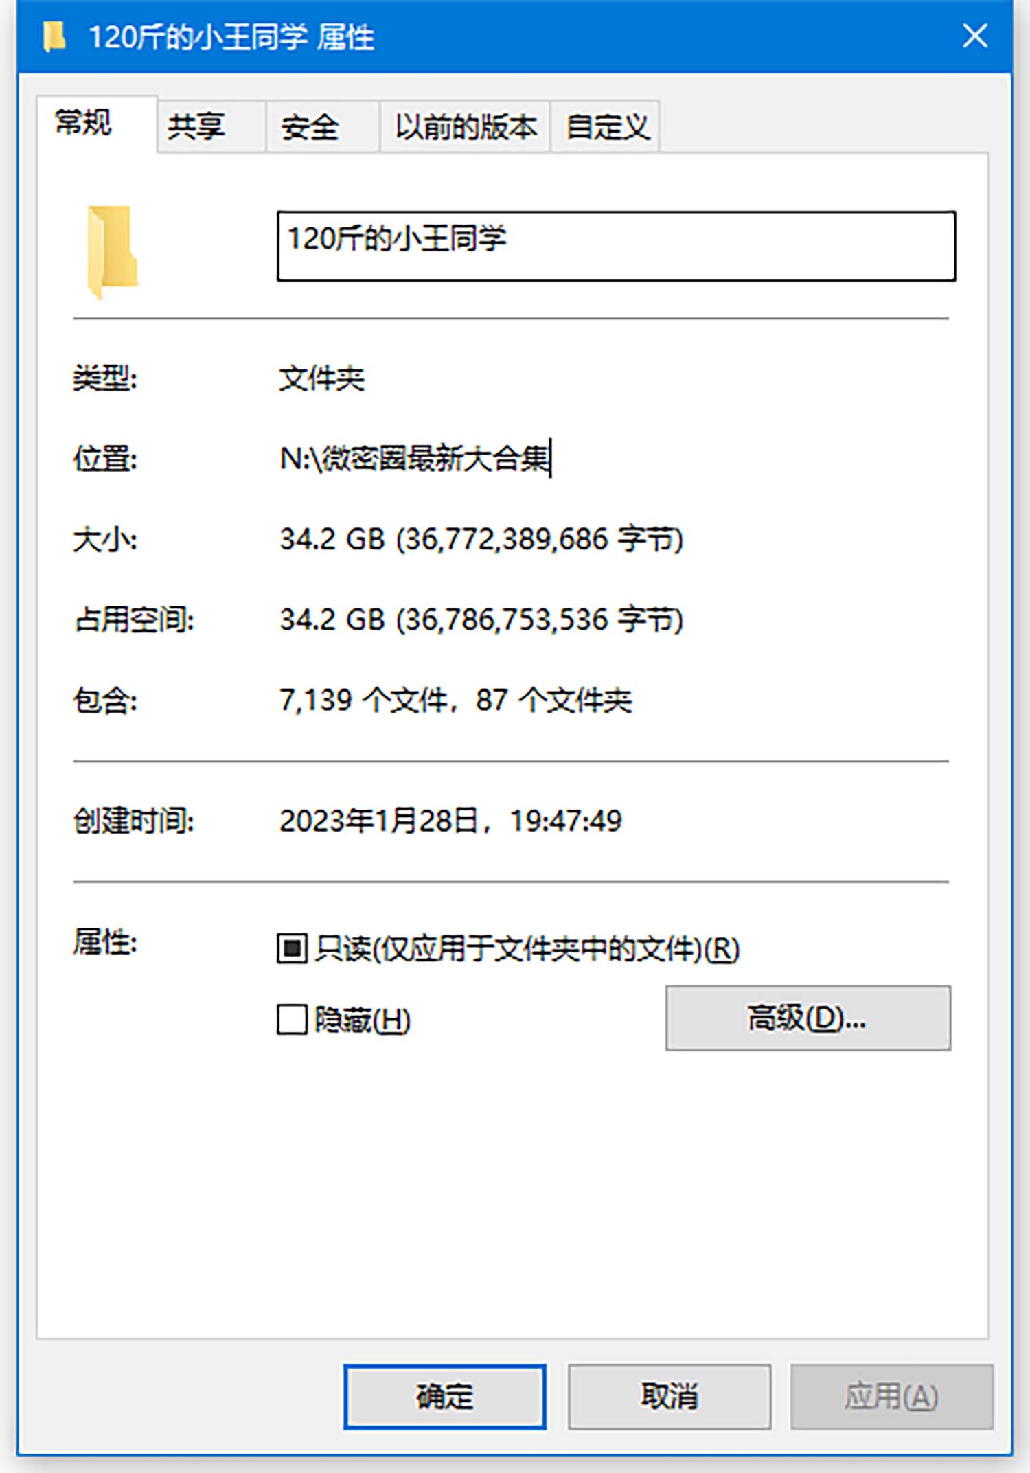Click the folder name input field
The height and width of the screenshot is (1473, 1030).
click(616, 246)
